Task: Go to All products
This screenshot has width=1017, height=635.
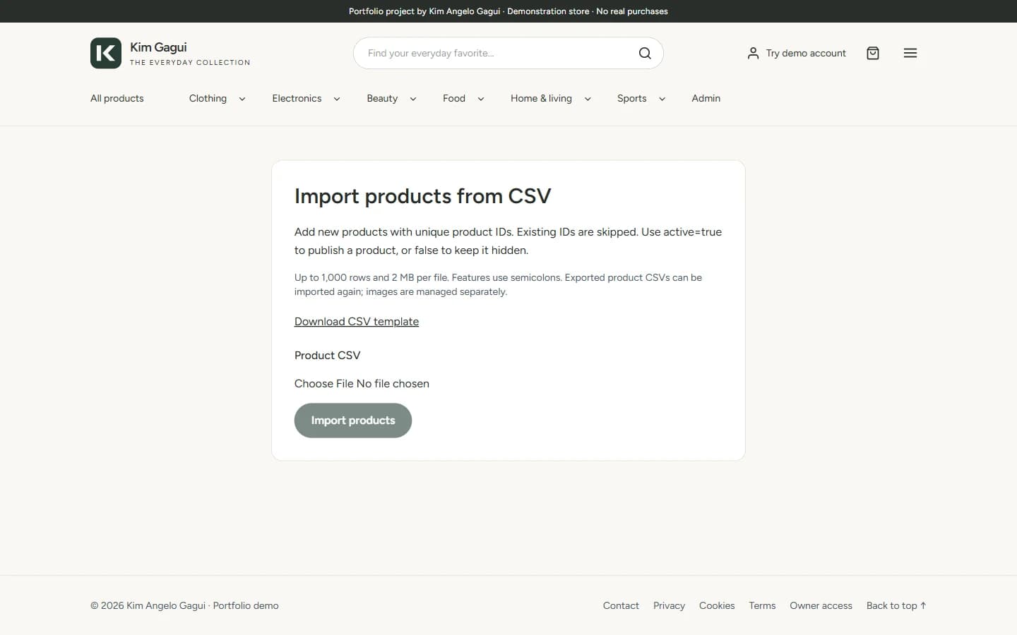Action: point(117,98)
